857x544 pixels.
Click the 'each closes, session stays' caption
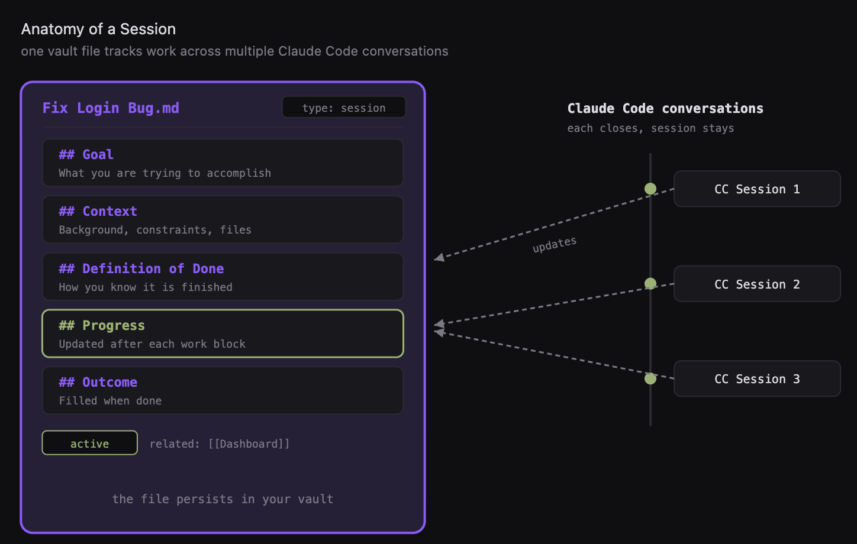(x=650, y=128)
